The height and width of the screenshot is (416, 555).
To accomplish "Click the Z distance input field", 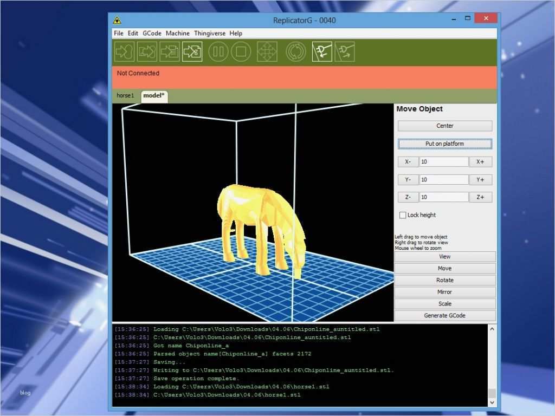I will click(443, 197).
